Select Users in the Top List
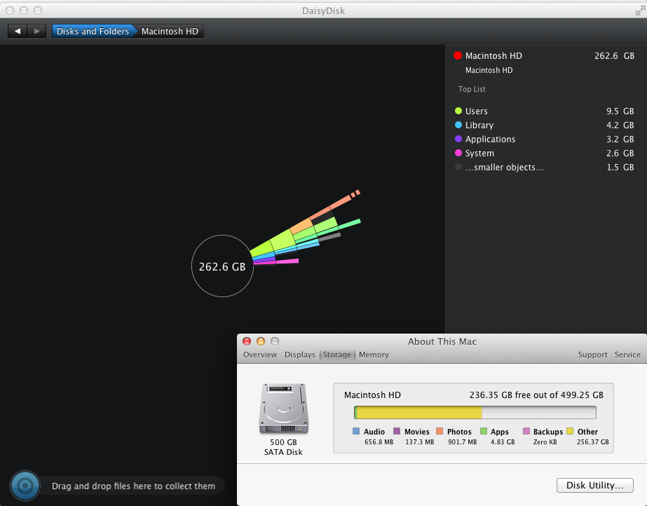The image size is (647, 506). tap(544, 111)
